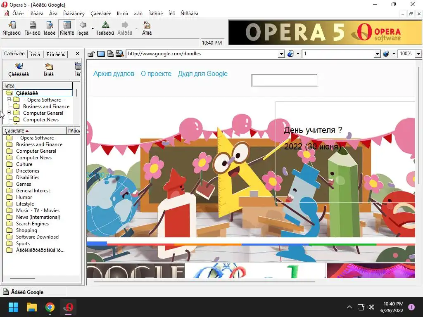Open the Forward button history dropdown arrow
Screen dimensions: 423x317
click(x=136, y=28)
